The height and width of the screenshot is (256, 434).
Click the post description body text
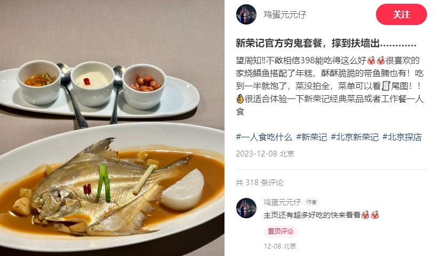[x=329, y=86]
